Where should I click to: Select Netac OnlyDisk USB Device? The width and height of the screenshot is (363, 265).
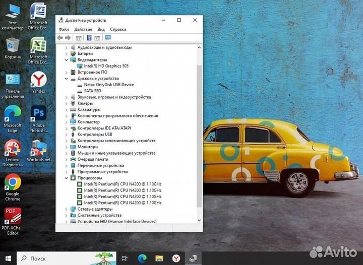[109, 85]
